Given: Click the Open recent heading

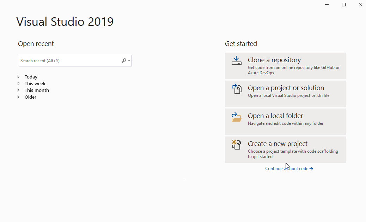Looking at the screenshot, I should [36, 43].
